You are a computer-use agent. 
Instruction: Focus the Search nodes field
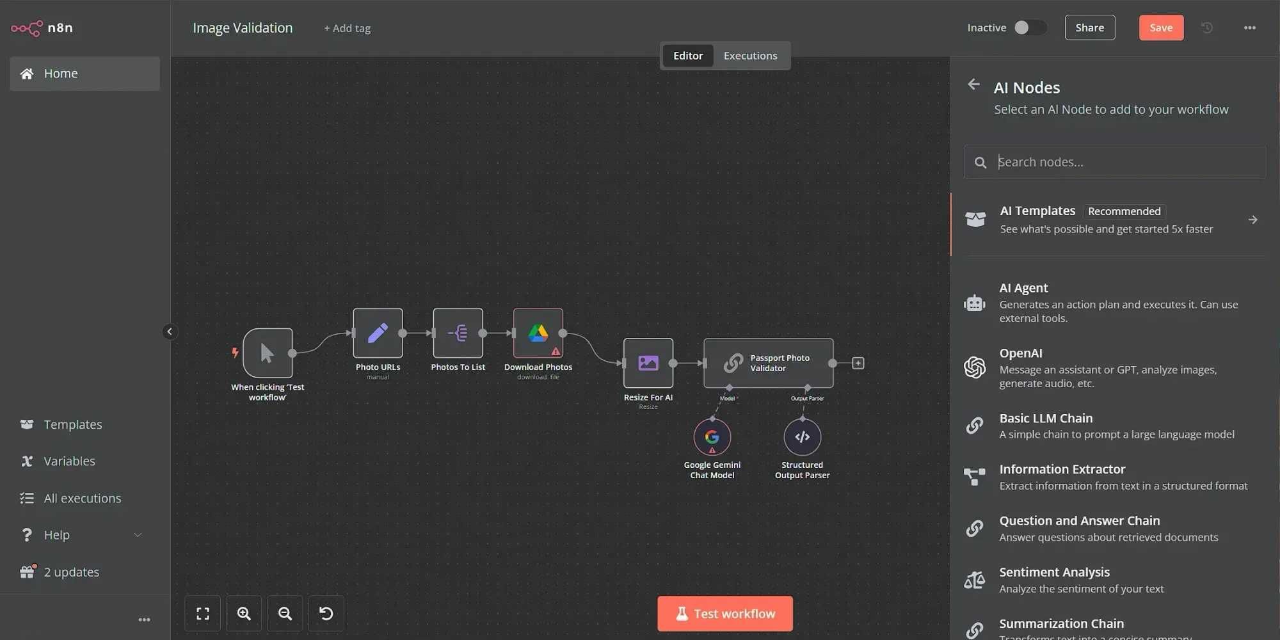1114,162
